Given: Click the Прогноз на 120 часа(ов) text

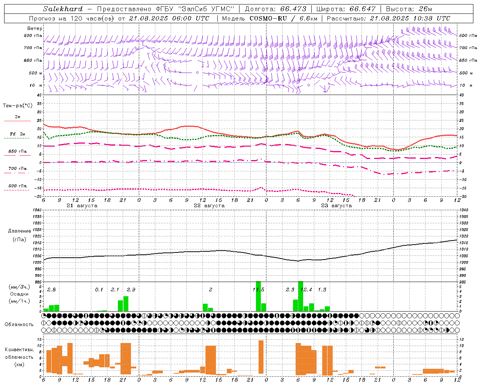Looking at the screenshot, I should [72, 18].
